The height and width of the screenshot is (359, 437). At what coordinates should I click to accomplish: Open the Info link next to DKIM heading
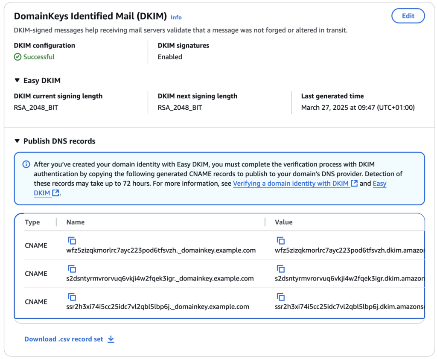(x=176, y=18)
